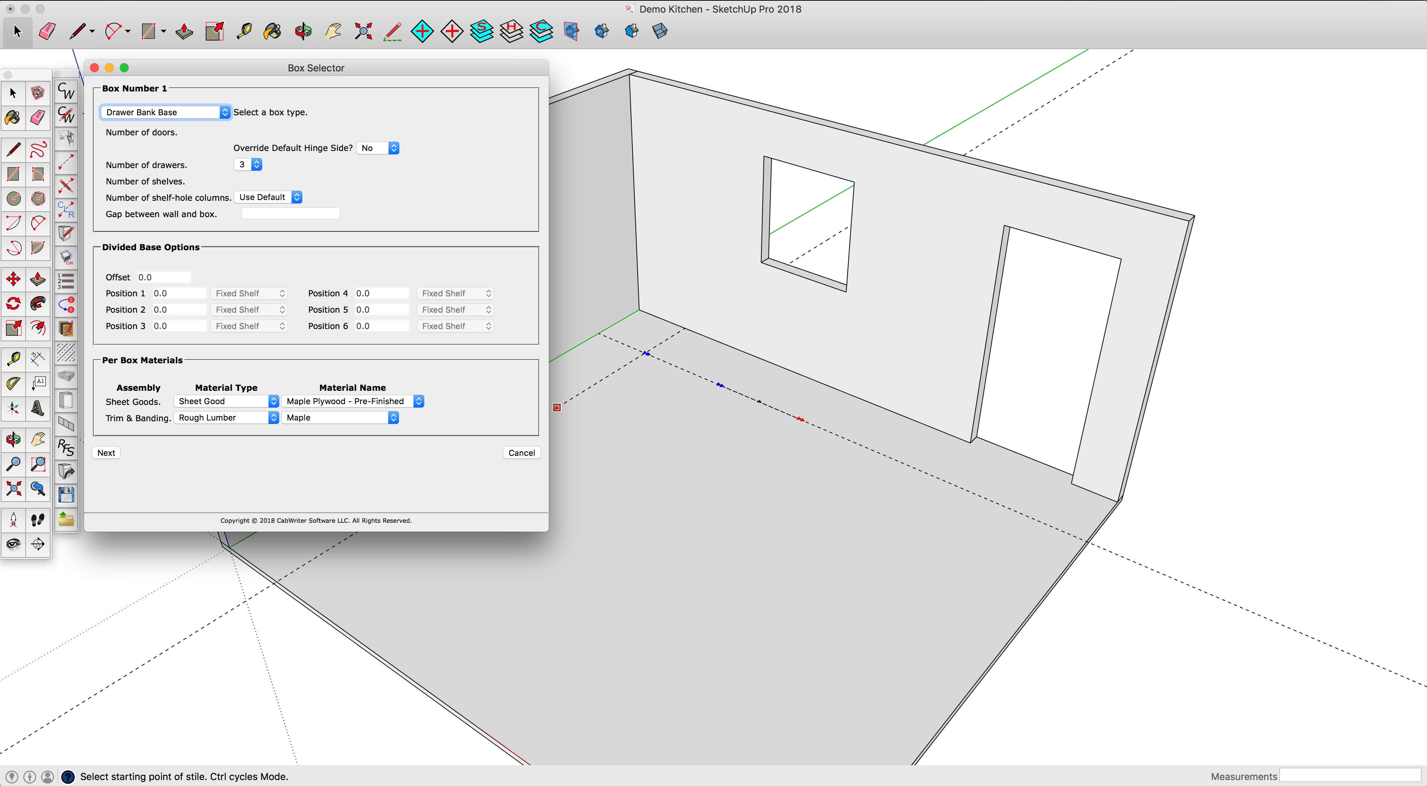This screenshot has width=1427, height=786.
Task: Activate the Freehand drawing tool
Action: tap(38, 149)
